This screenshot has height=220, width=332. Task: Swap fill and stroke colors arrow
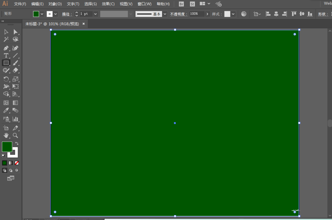[x=17, y=144]
